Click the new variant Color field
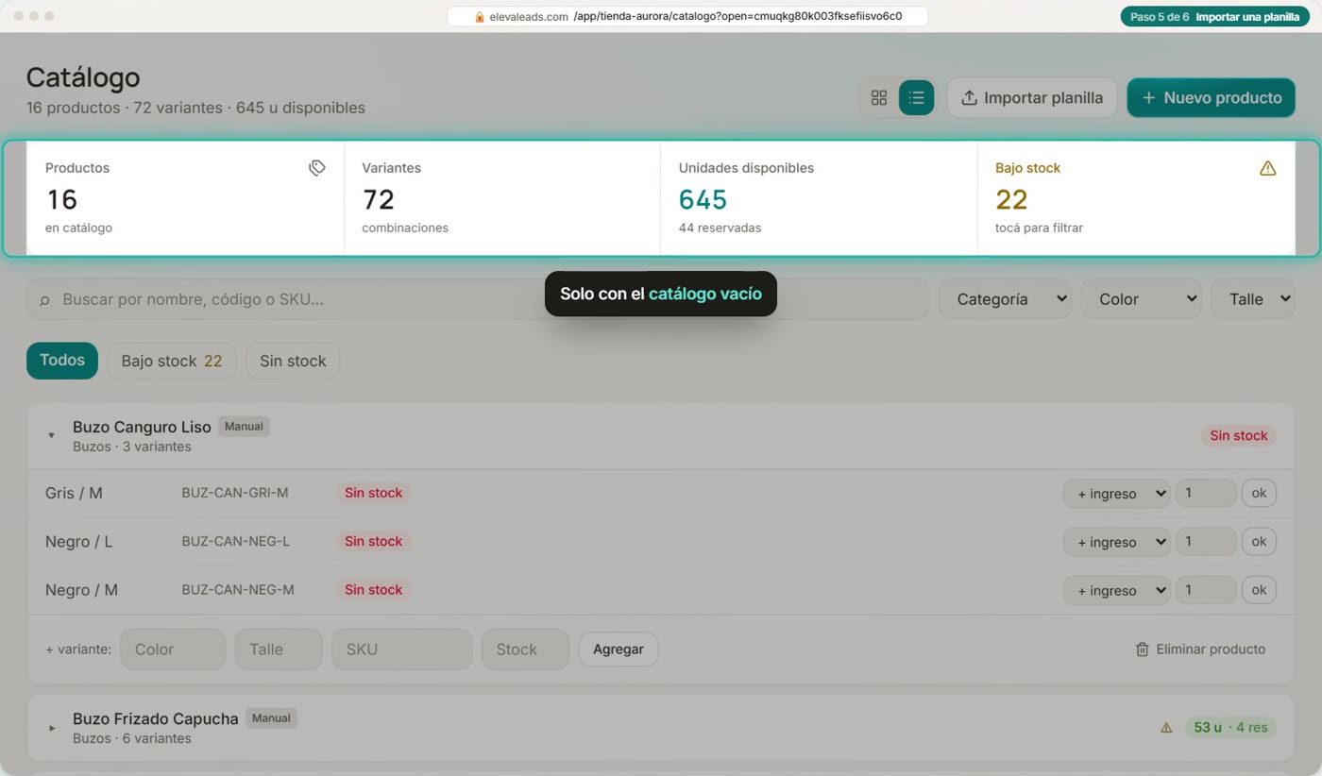The width and height of the screenshot is (1322, 776). point(173,649)
